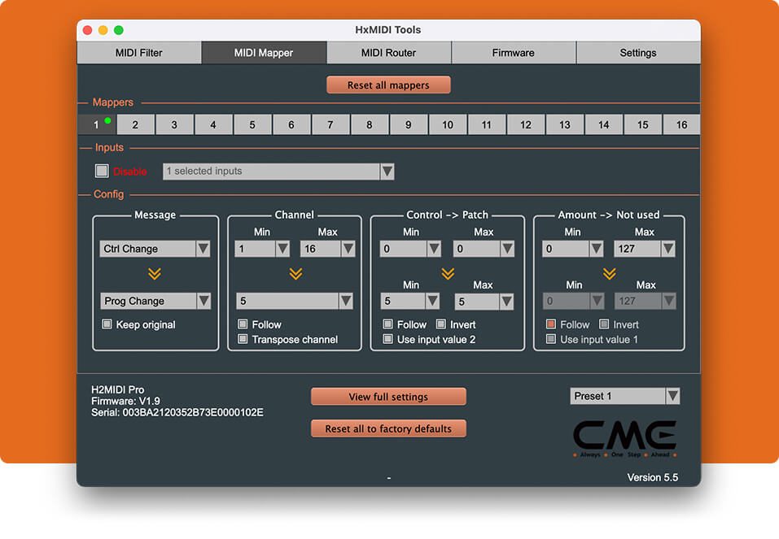Select mapper number 1 with green indicator
The height and width of the screenshot is (539, 779).
pos(97,124)
